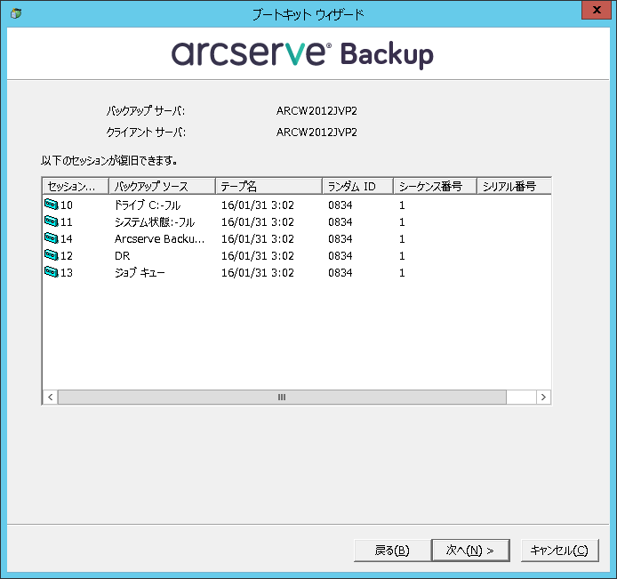Sort by シーケンス番号 column header
This screenshot has height=579, width=617.
coord(436,186)
